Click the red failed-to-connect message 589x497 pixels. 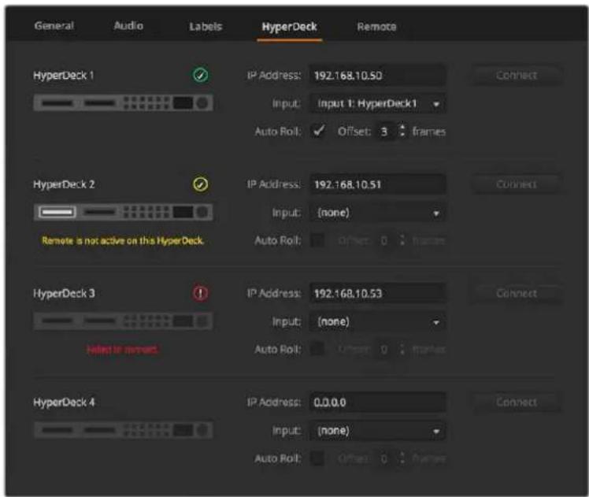[123, 350]
